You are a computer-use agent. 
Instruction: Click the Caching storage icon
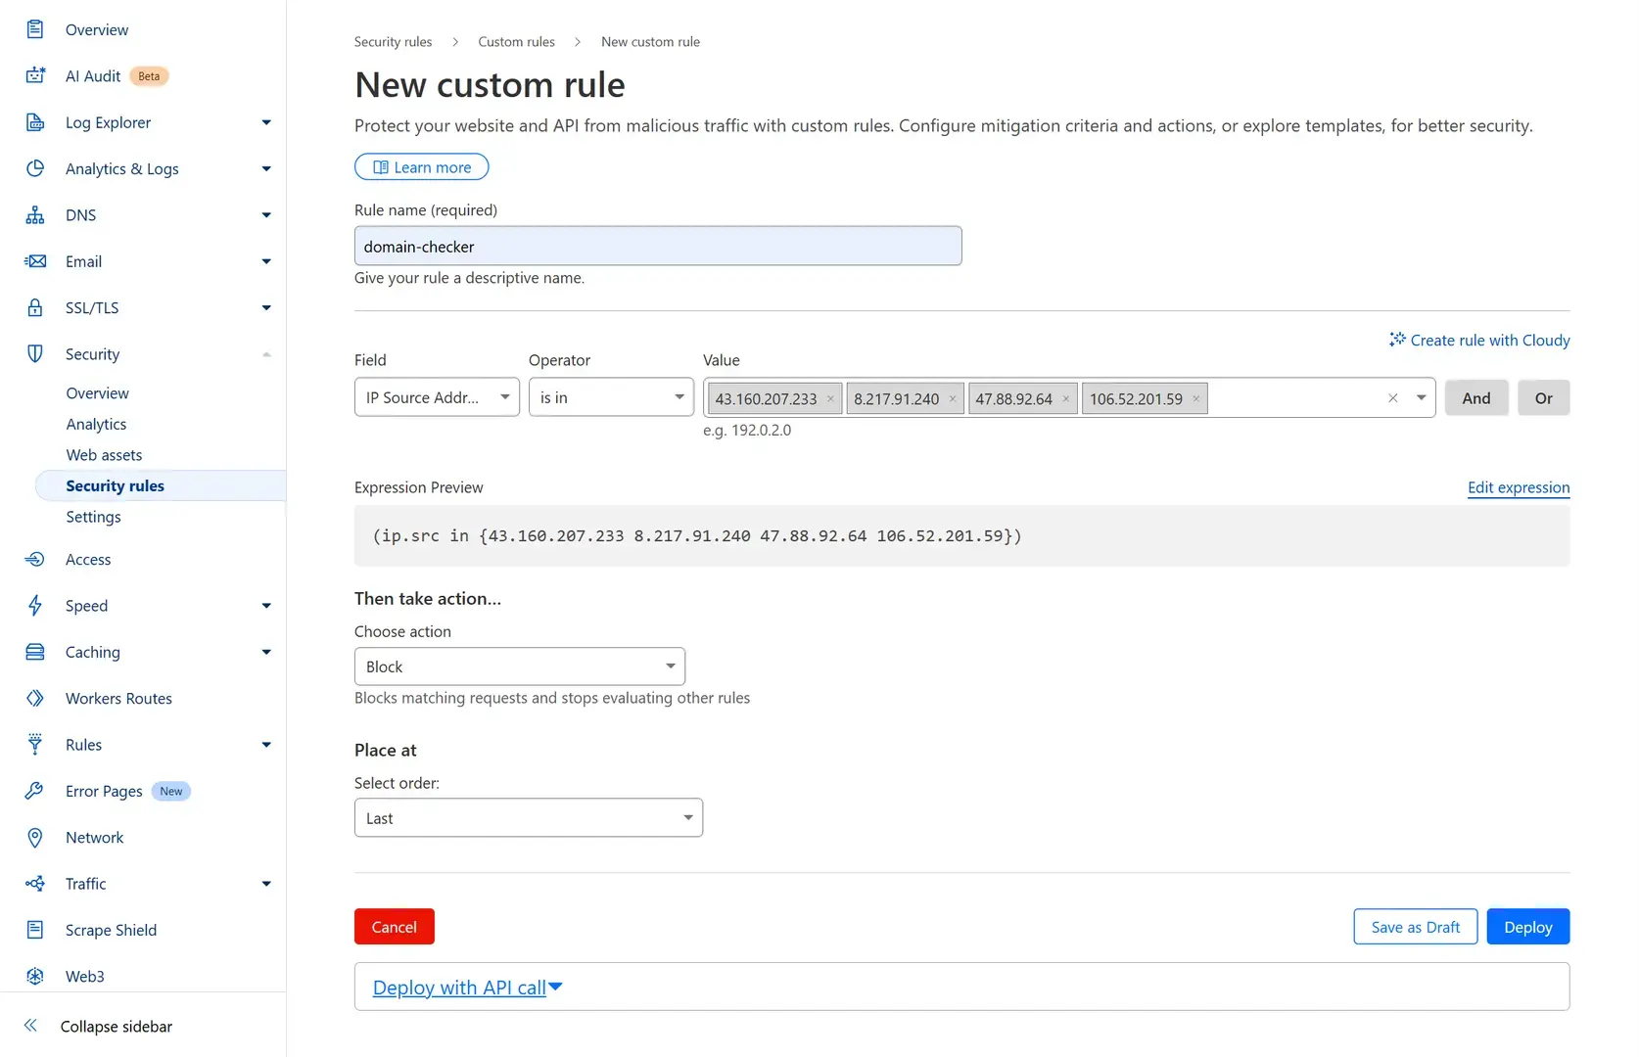[x=35, y=652]
